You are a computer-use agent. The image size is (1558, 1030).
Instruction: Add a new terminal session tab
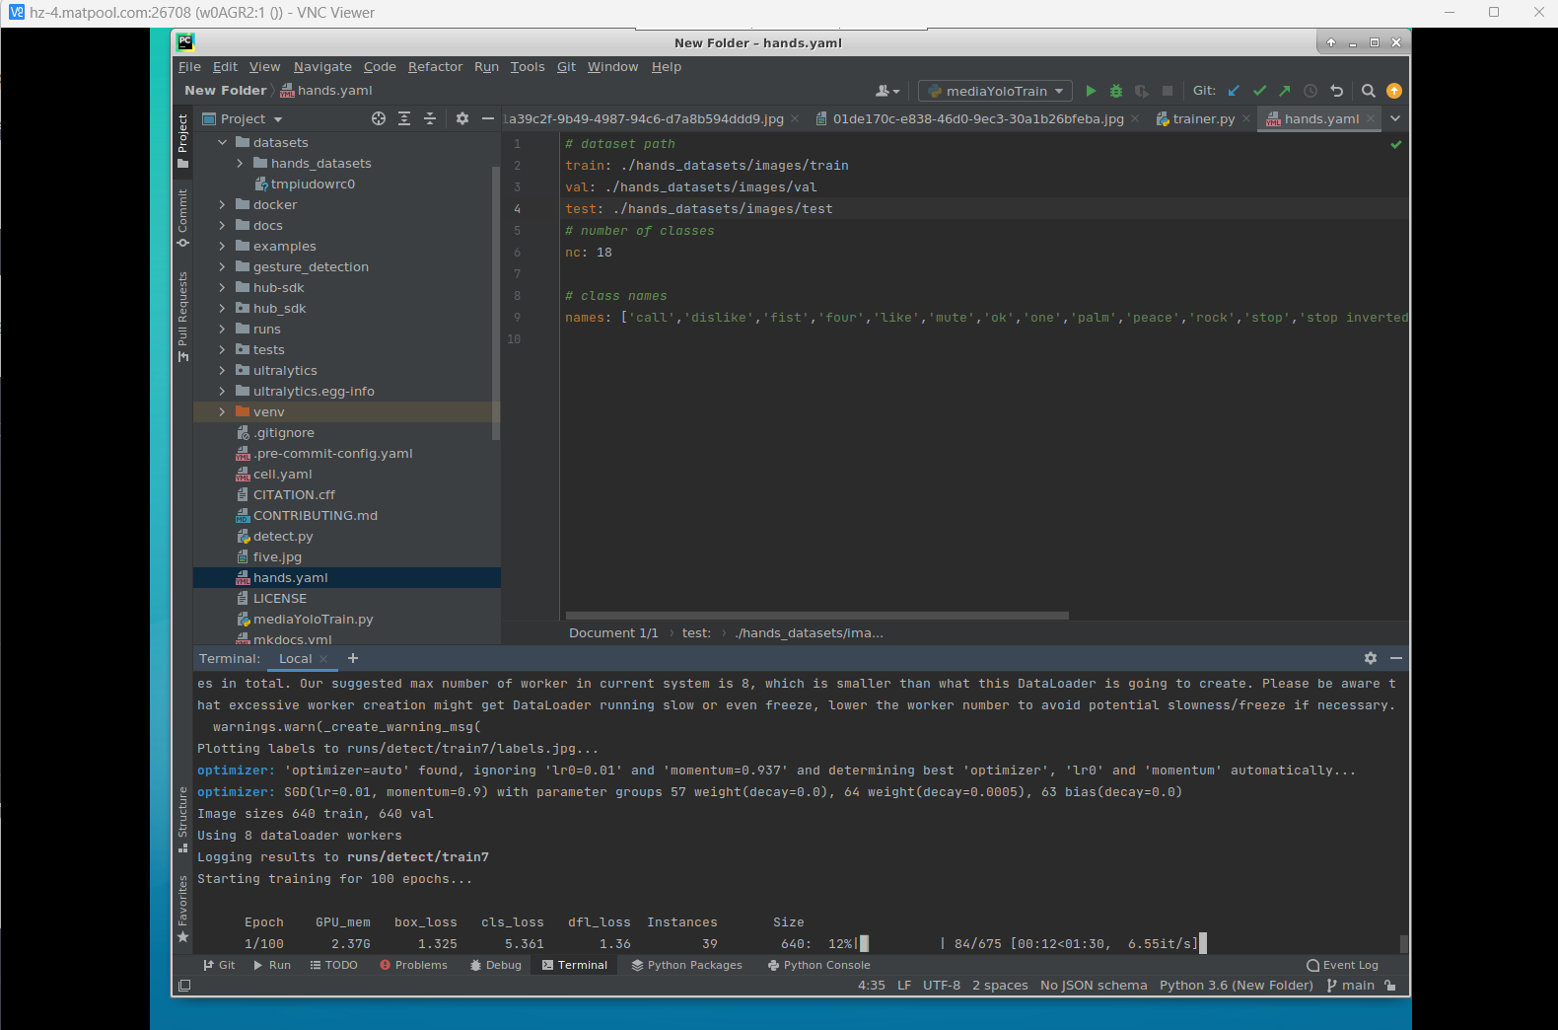pos(353,658)
